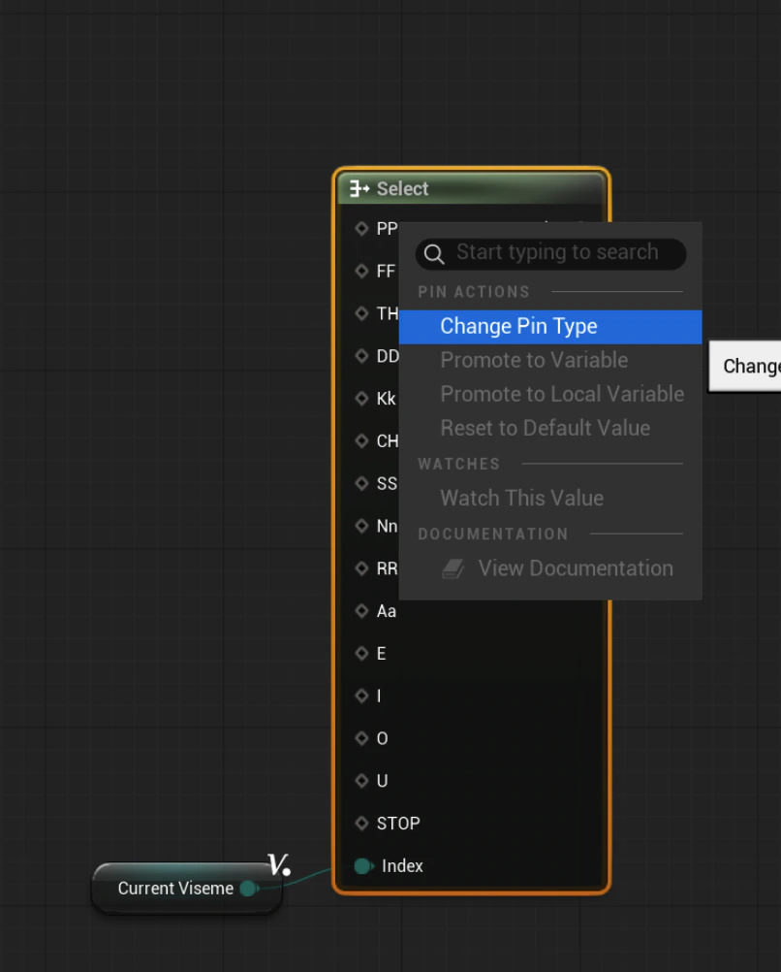Click the diamond pin next to Nn
This screenshot has height=972, width=781.
pyautogui.click(x=363, y=526)
